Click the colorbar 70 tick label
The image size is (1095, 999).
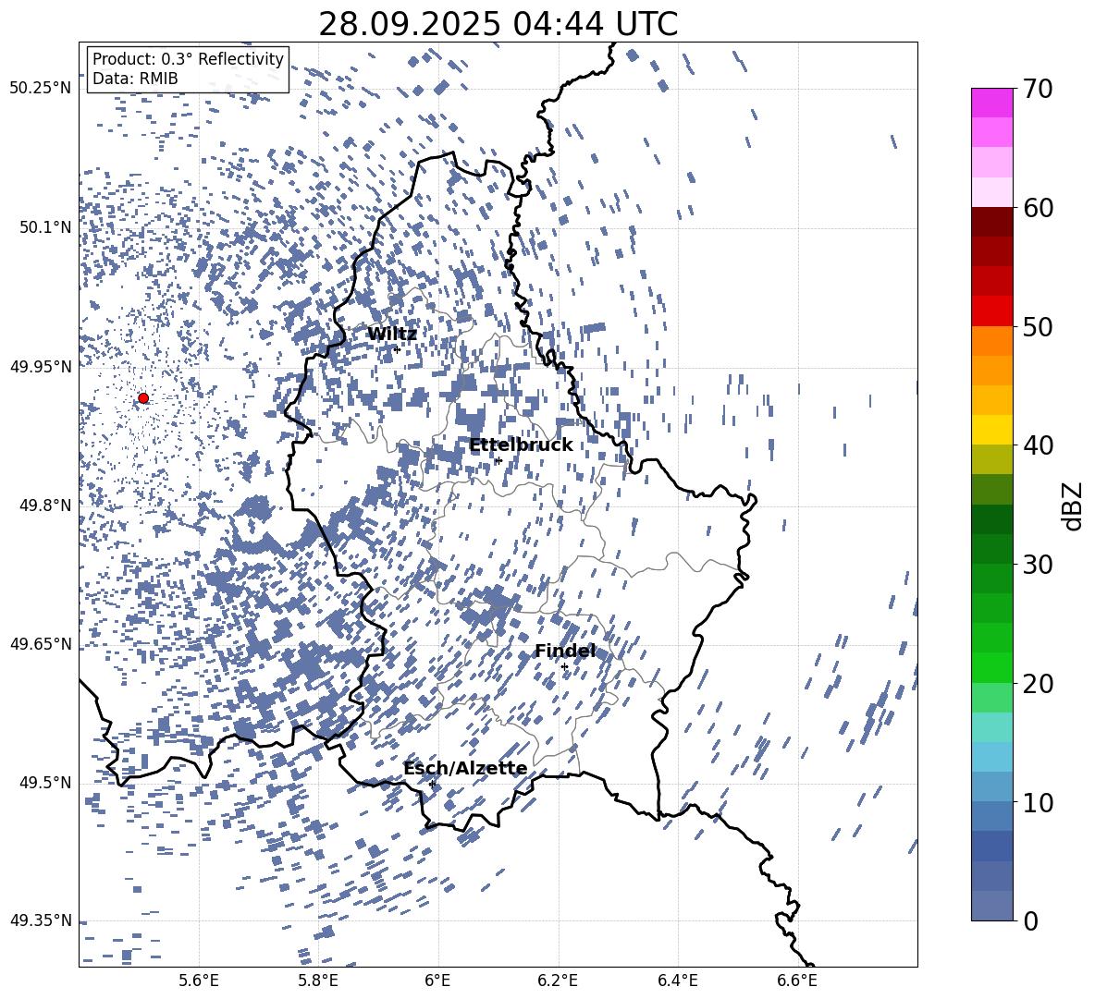(x=1038, y=90)
